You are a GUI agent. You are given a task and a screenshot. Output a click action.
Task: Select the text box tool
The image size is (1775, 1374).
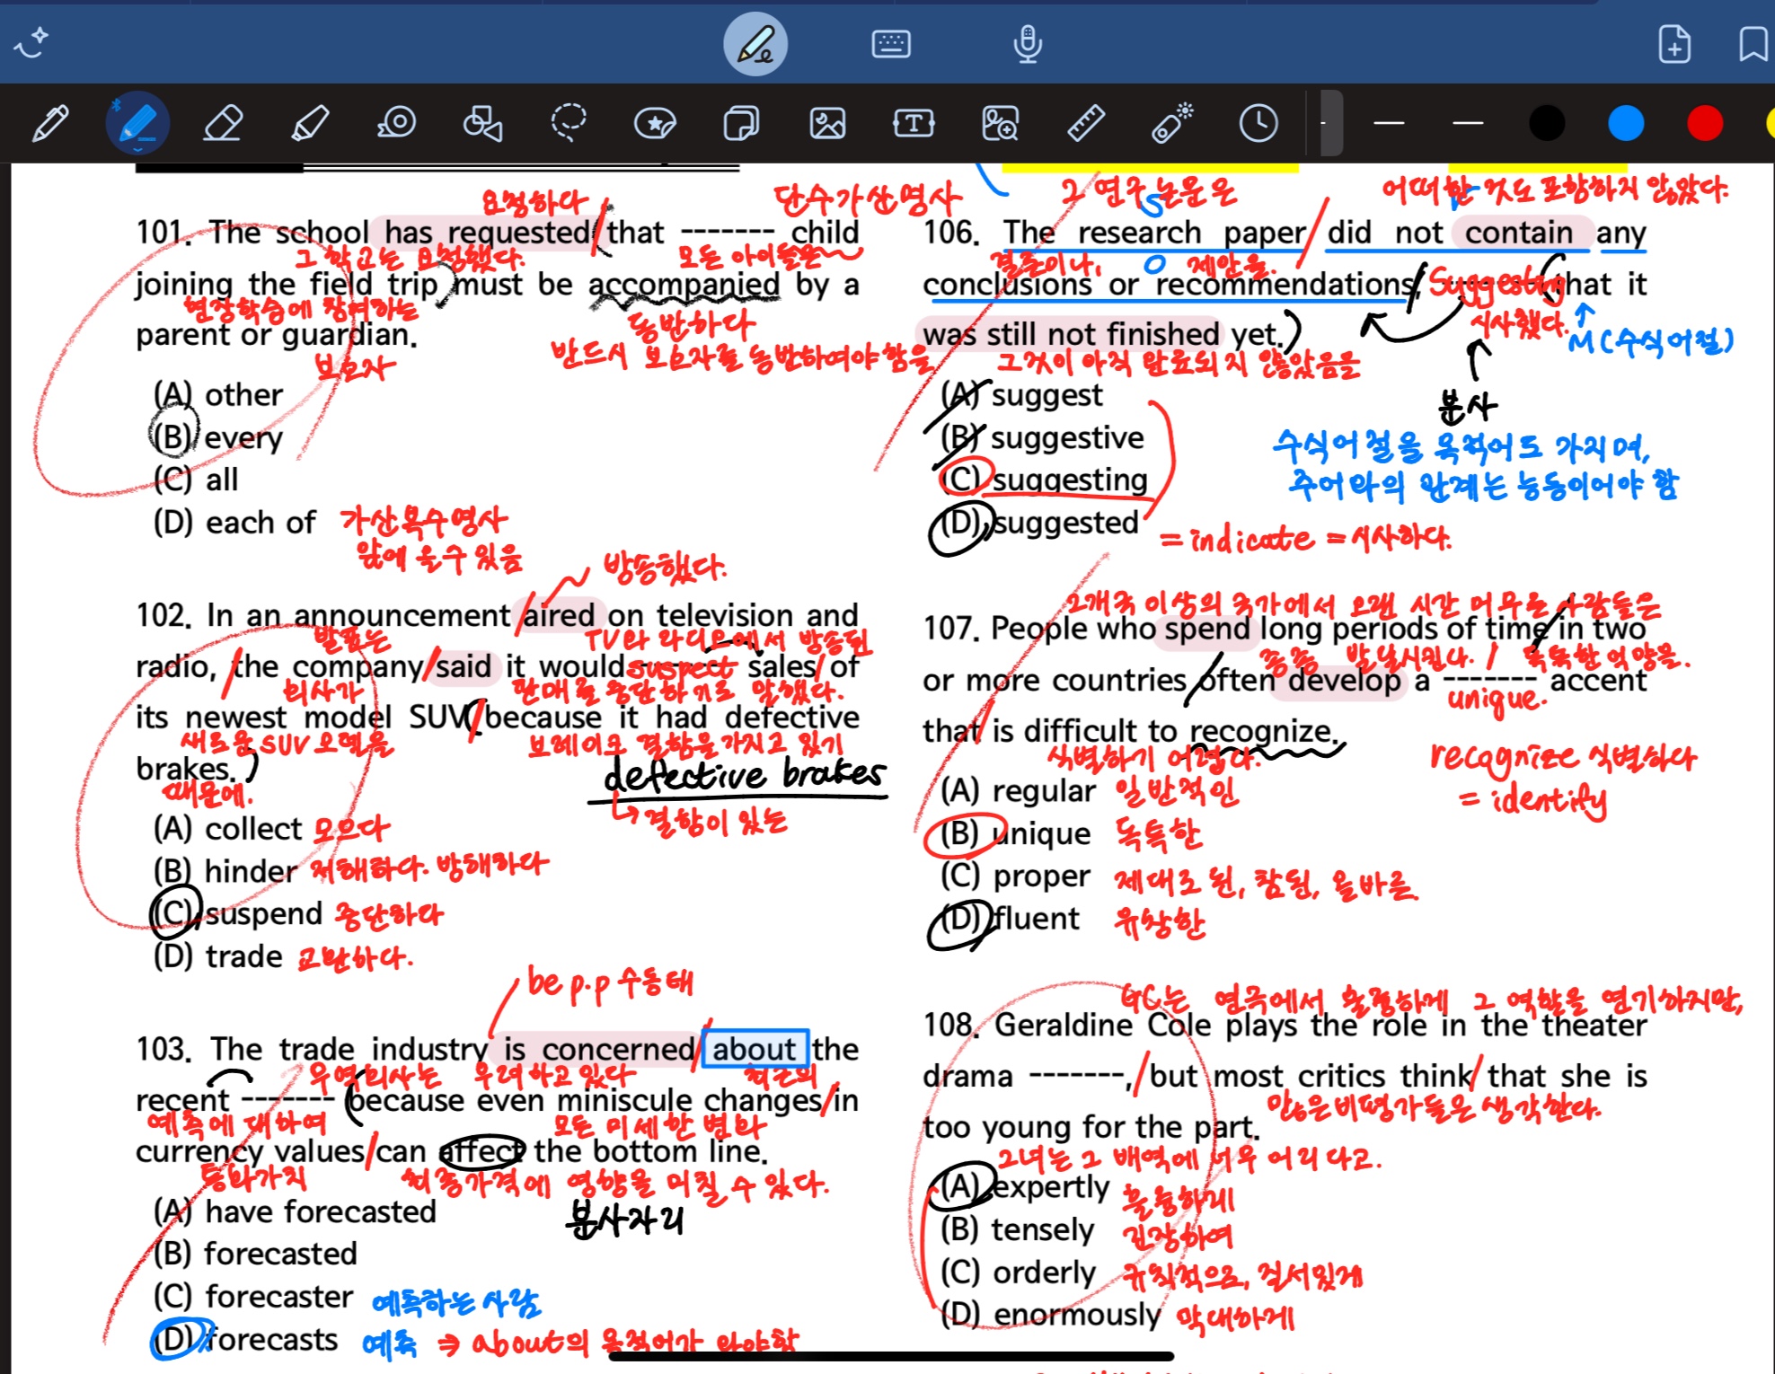pyautogui.click(x=914, y=123)
